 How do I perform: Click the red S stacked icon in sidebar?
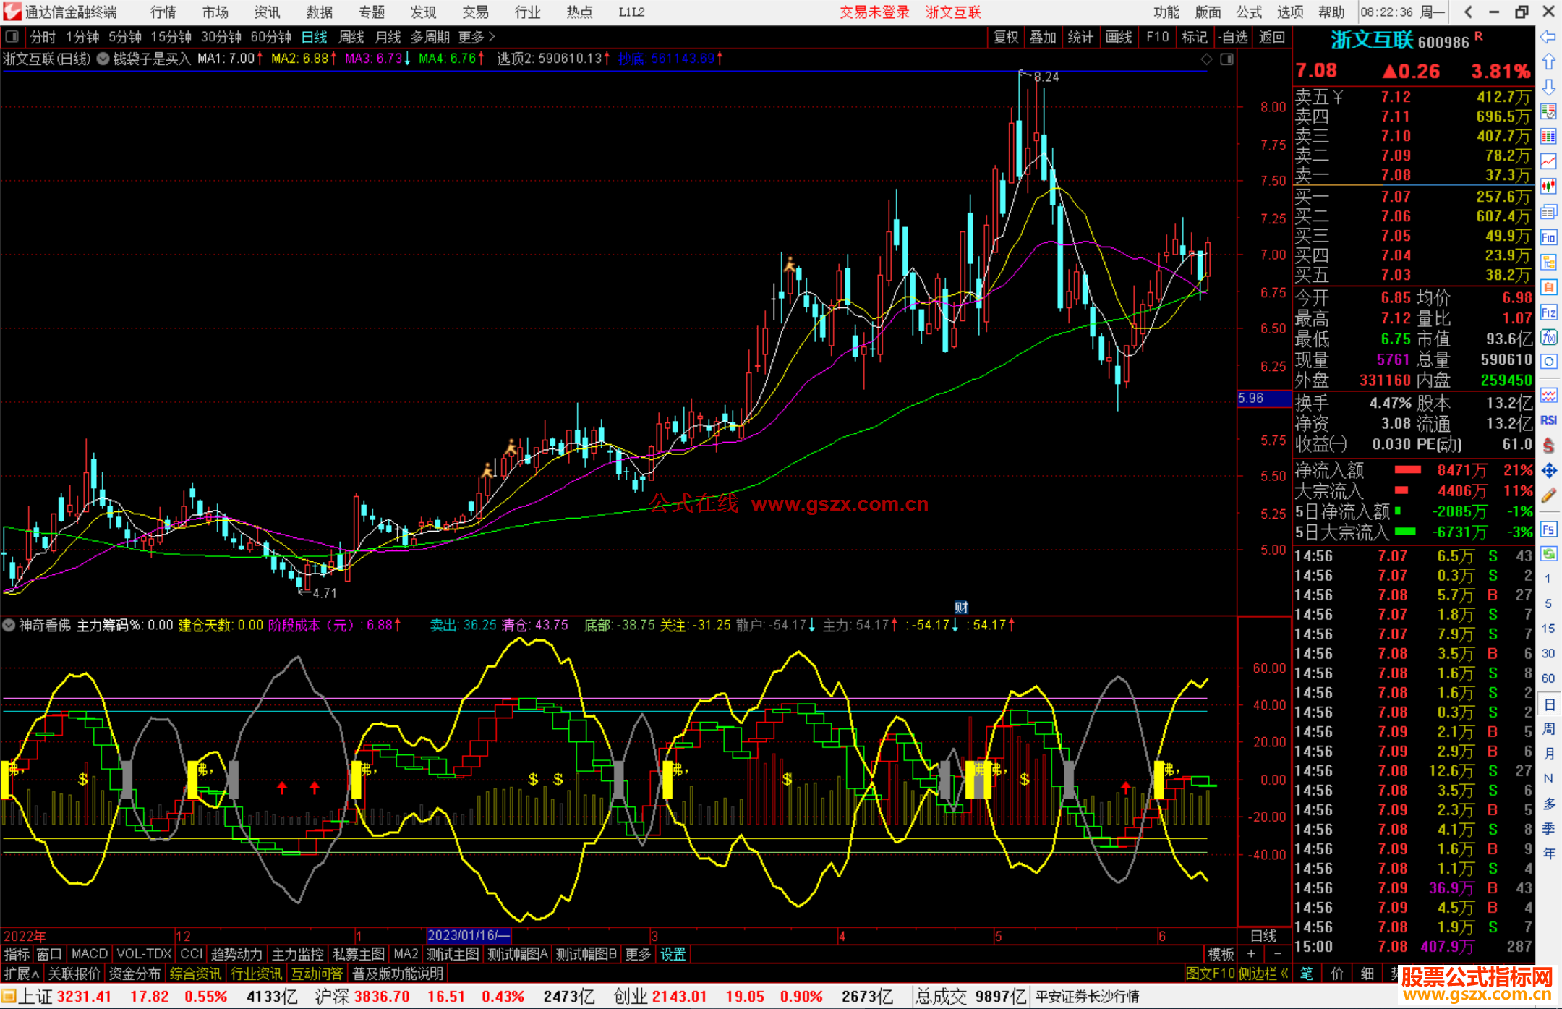pyautogui.click(x=1548, y=446)
